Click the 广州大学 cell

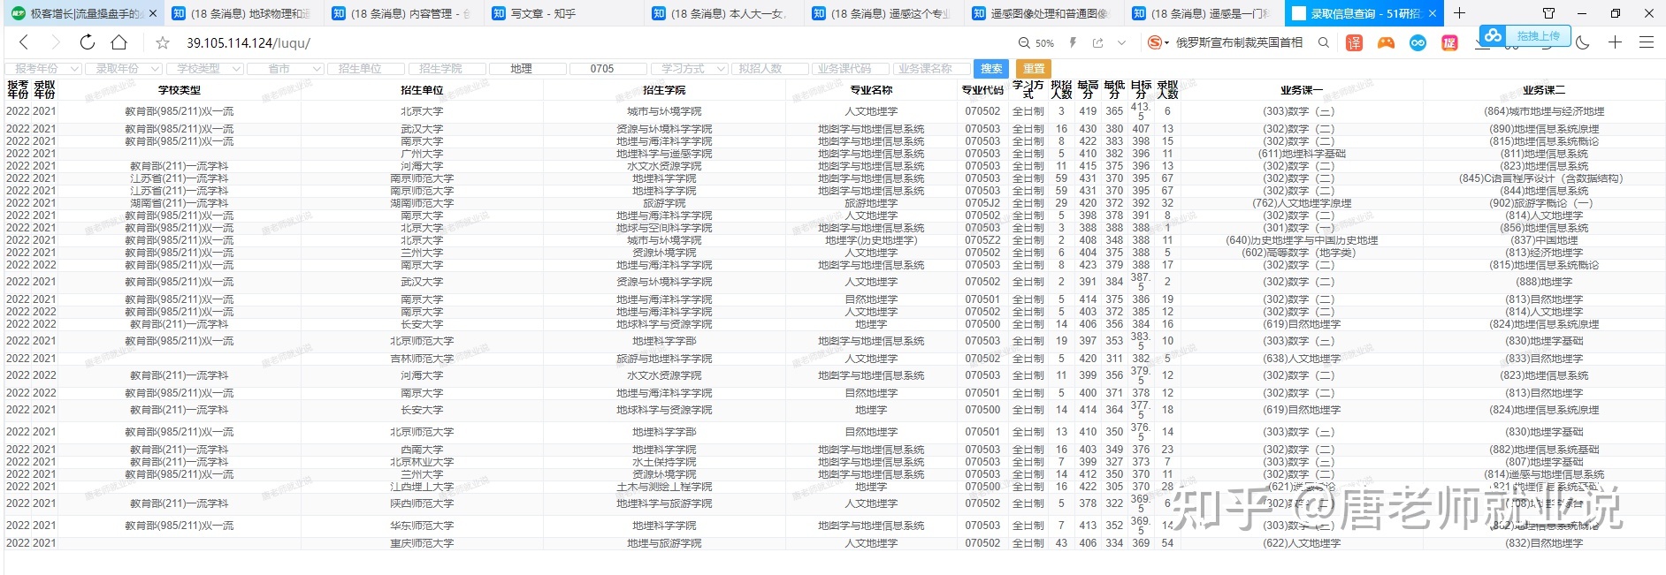(422, 154)
